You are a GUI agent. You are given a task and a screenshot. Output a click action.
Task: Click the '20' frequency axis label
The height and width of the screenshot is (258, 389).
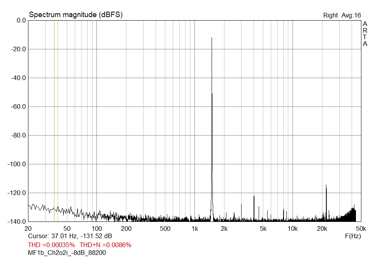pyautogui.click(x=28, y=228)
